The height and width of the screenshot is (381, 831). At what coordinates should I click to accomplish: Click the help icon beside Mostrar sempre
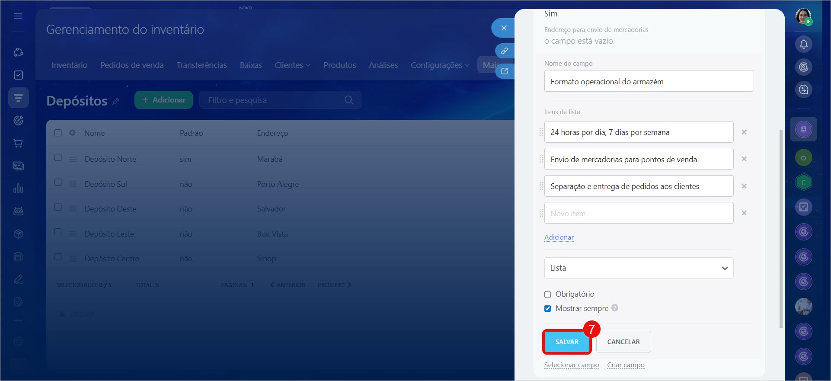615,308
